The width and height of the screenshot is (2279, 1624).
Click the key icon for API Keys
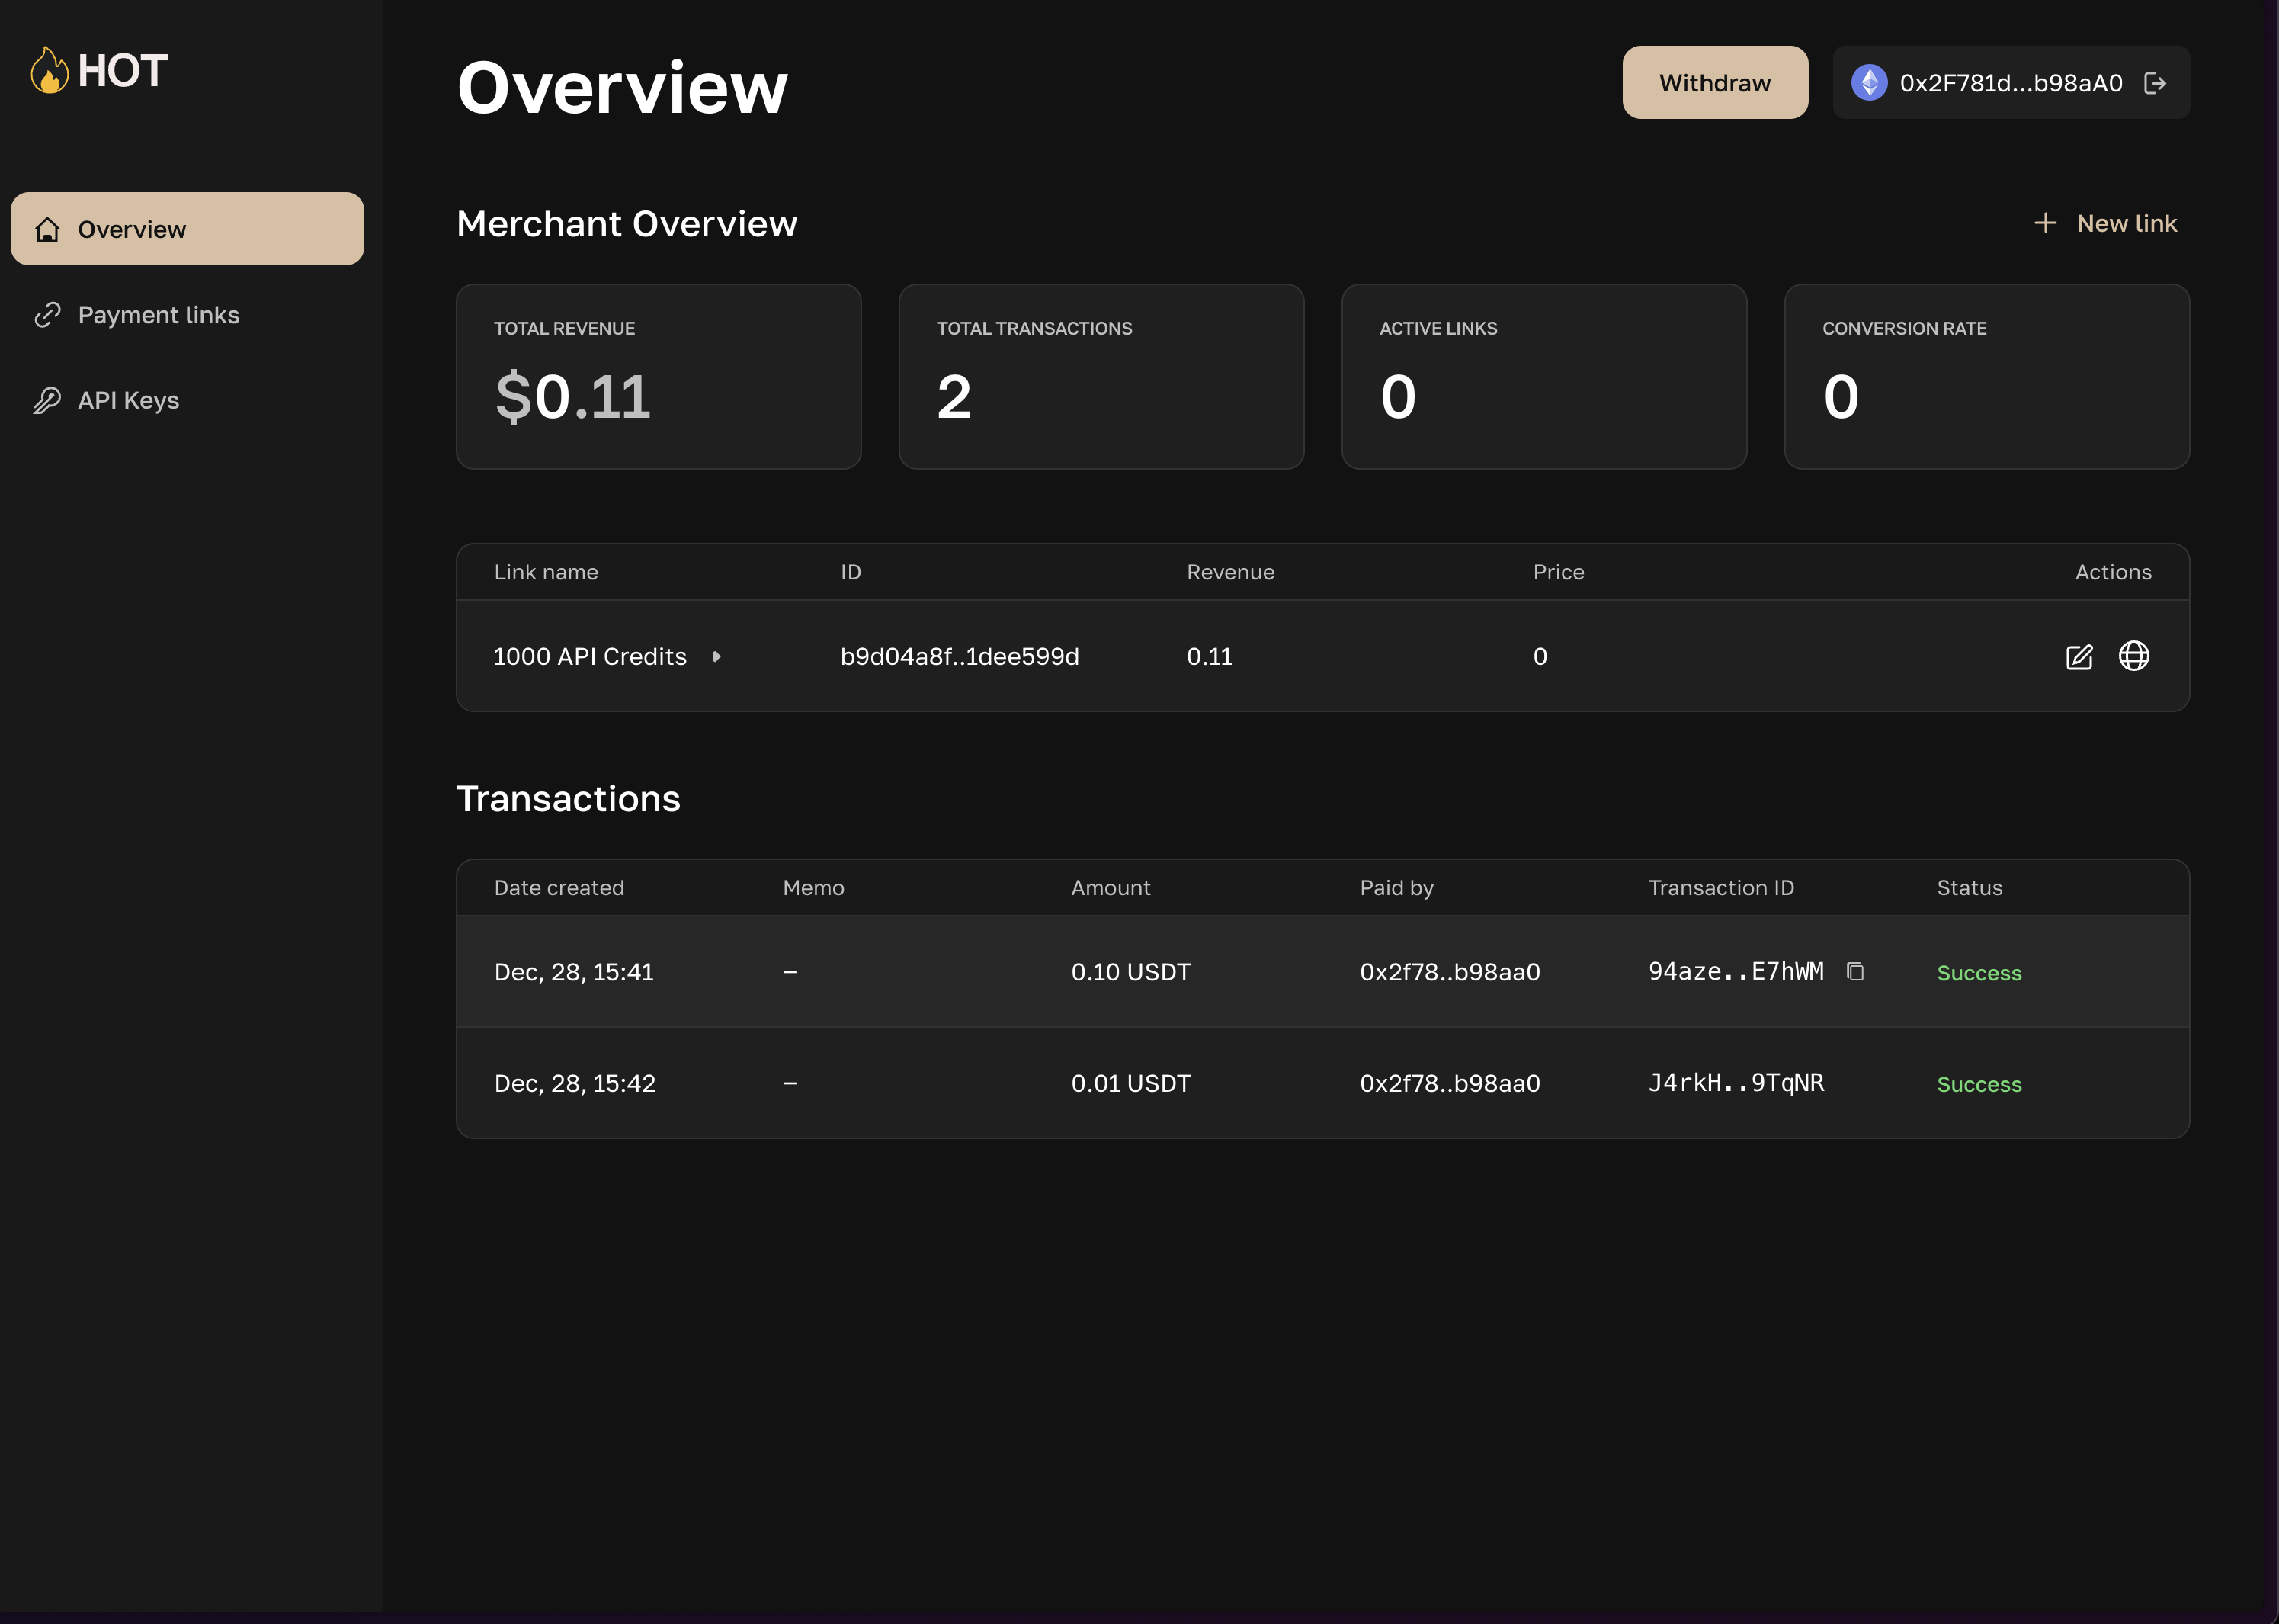pyautogui.click(x=47, y=401)
